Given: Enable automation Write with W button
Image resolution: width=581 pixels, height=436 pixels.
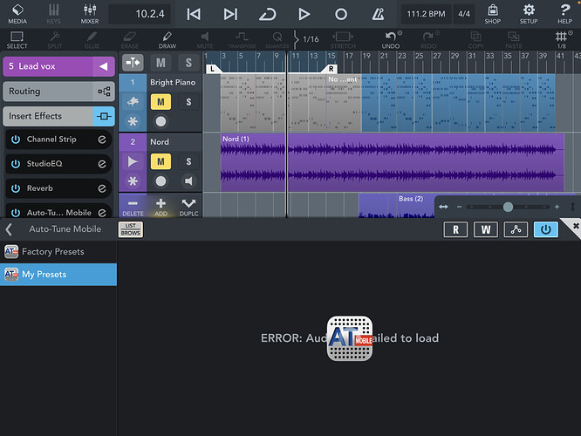Looking at the screenshot, I should 485,229.
